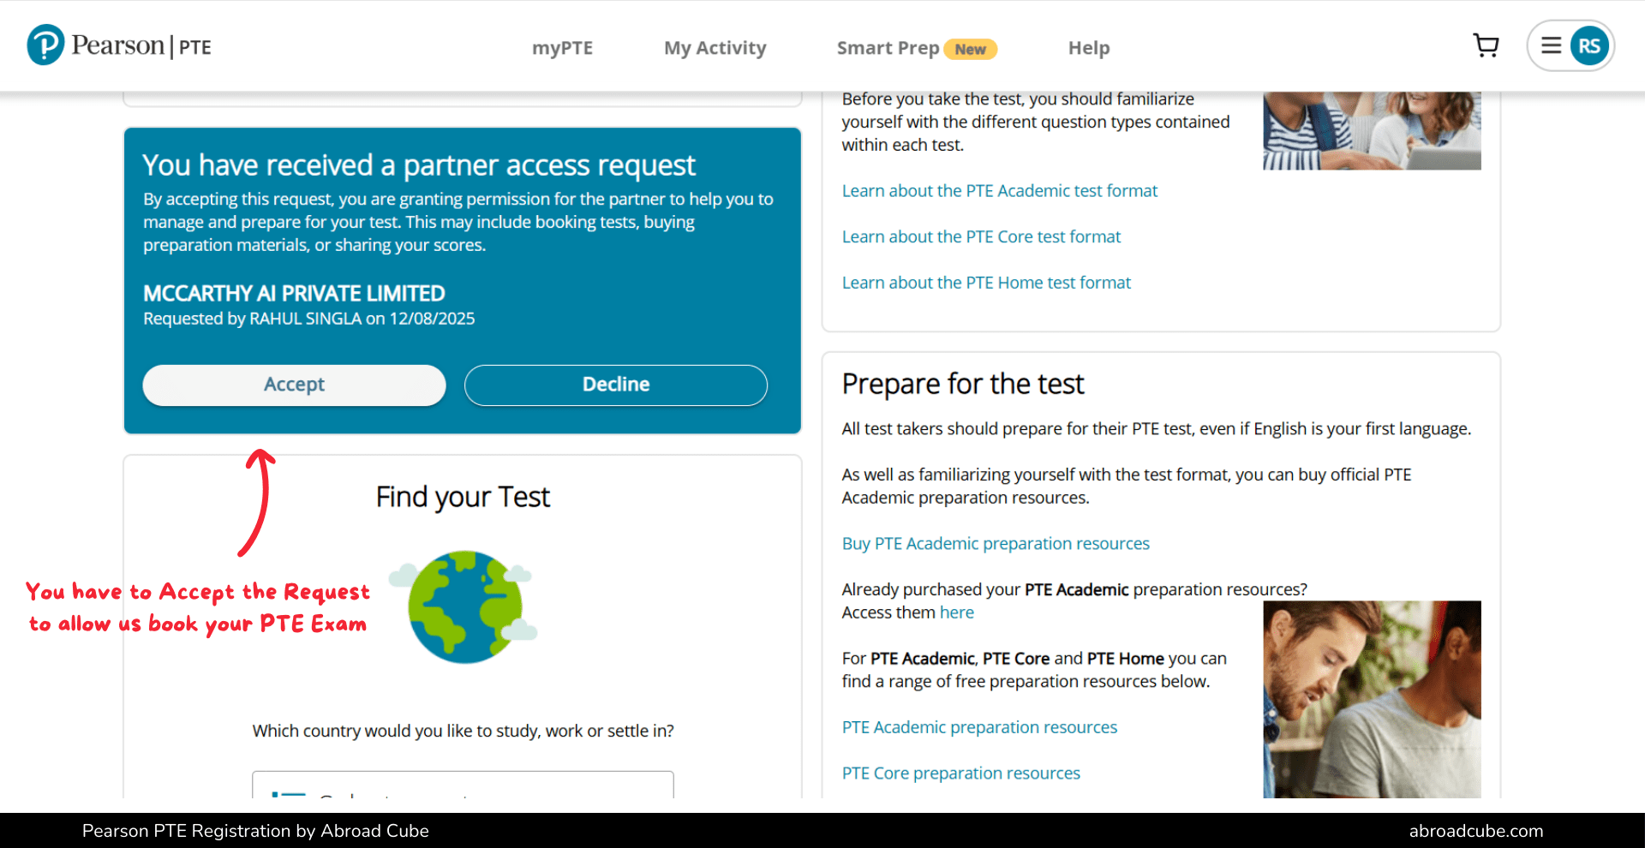
Task: Click the here link to access purchased resources
Action: point(957,612)
